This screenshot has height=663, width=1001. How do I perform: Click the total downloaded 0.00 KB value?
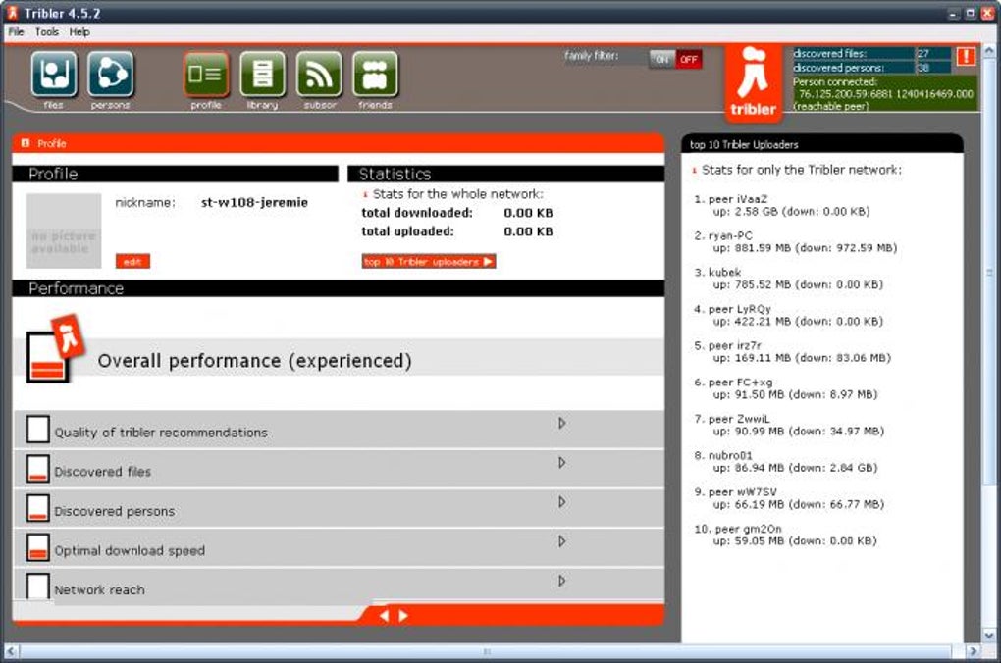[x=528, y=213]
